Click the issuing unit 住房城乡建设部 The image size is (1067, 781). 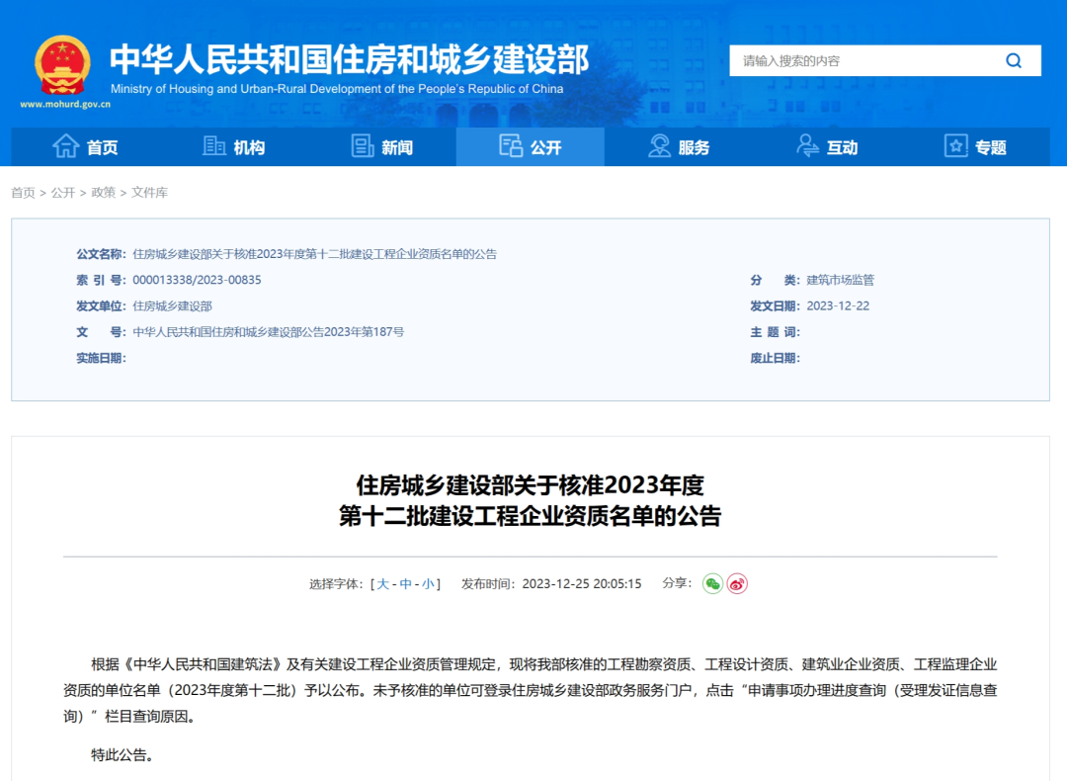point(172,305)
